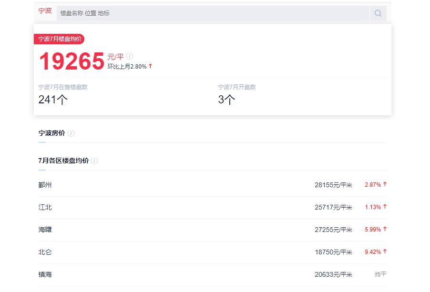The width and height of the screenshot is (430, 292).
Task: Click the 241个 on-sale listings count
Action: pos(53,100)
